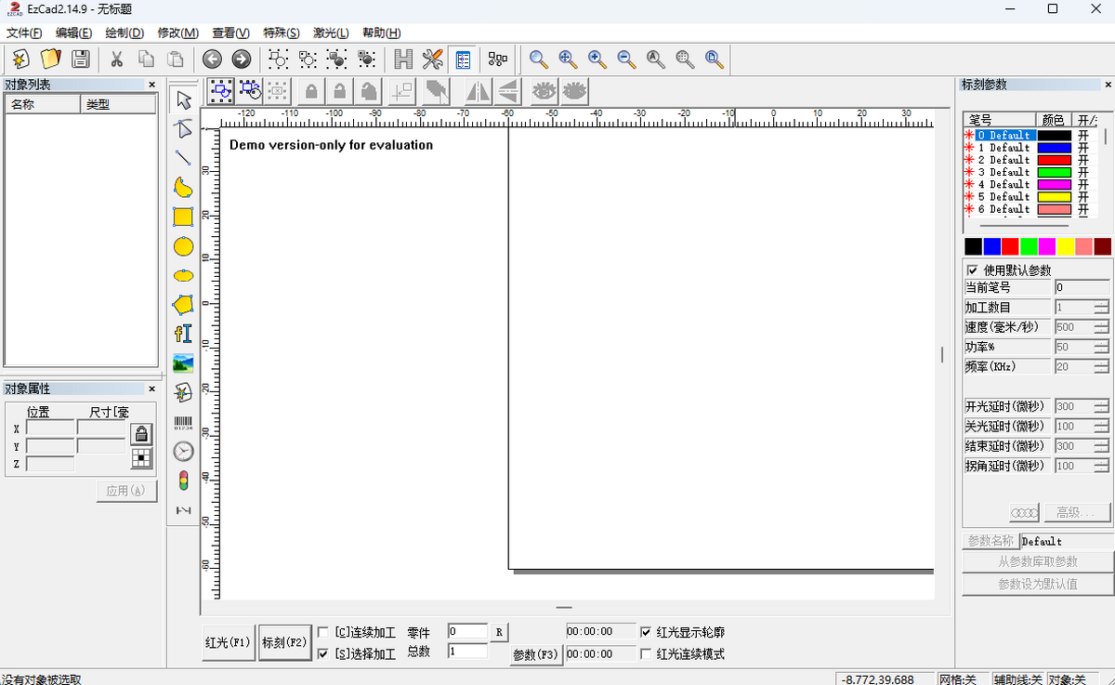Click the 名称 column header

pos(43,104)
